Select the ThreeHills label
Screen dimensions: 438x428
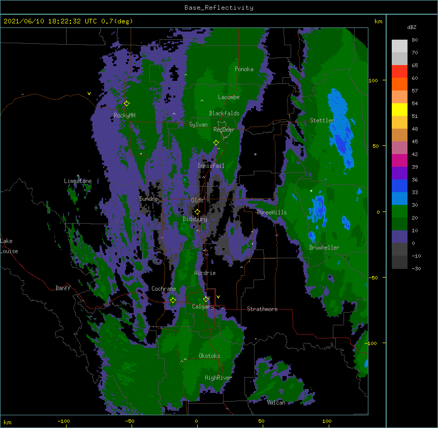(x=271, y=212)
